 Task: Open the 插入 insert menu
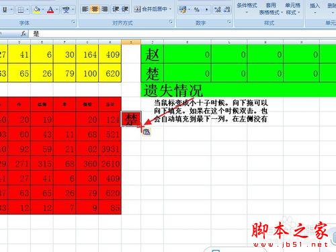(x=314, y=8)
